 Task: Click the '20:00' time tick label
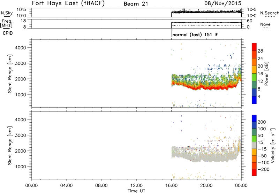coord(206,186)
